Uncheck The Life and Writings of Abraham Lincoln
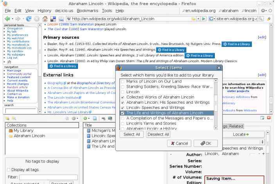Screen dimensions: 275x184 point(123,113)
